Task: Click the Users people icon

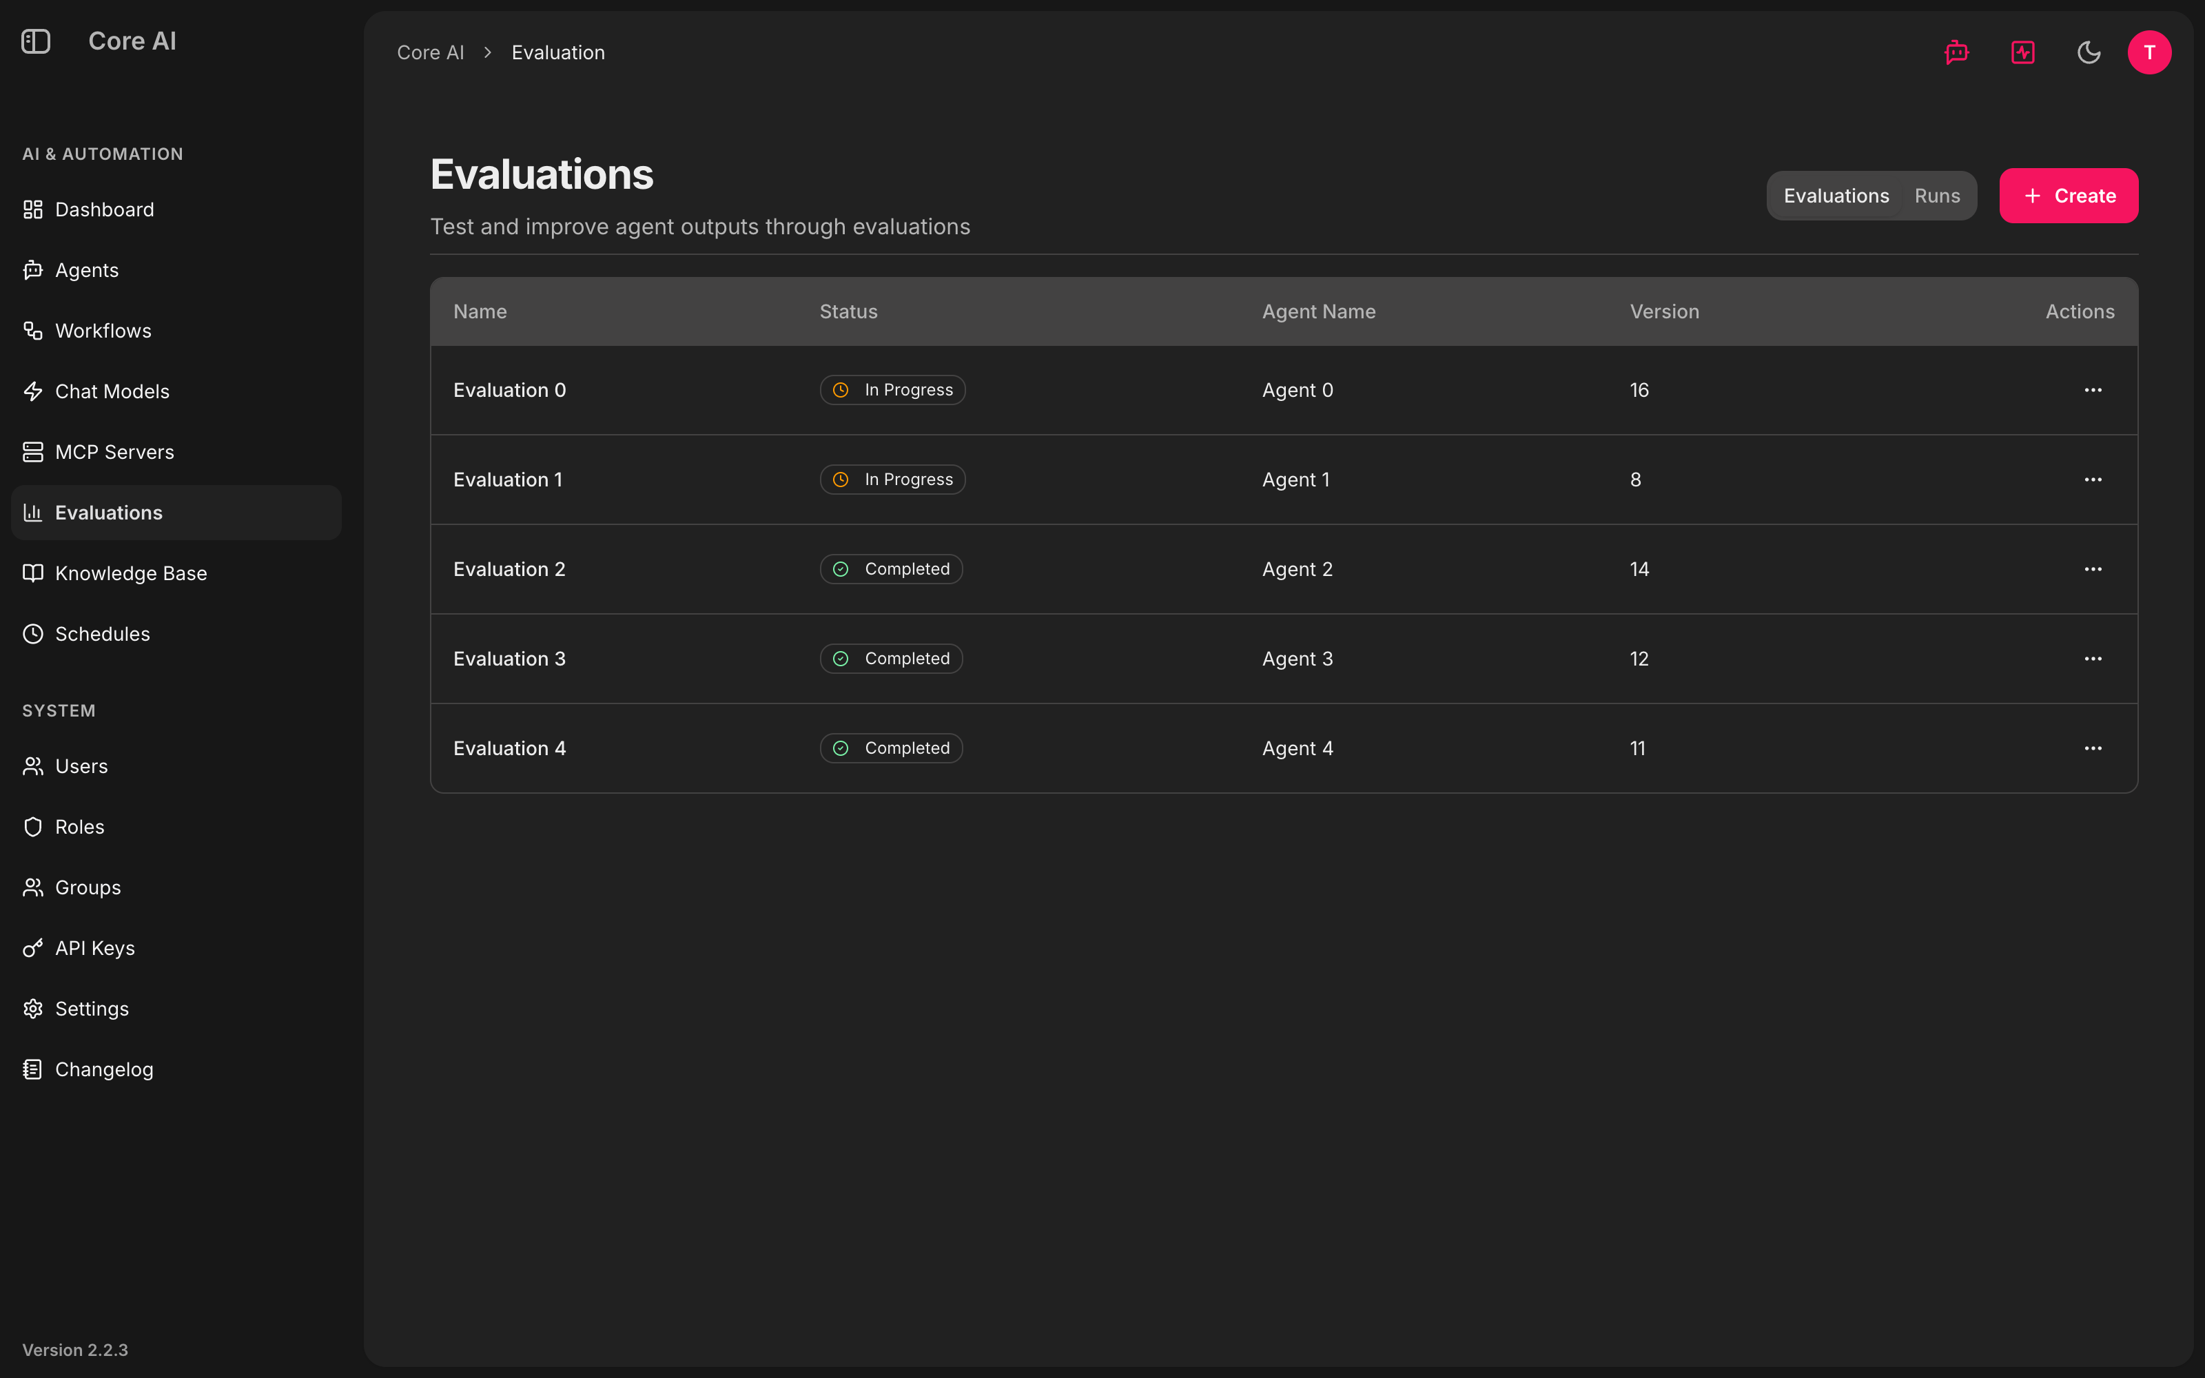Action: click(x=33, y=766)
